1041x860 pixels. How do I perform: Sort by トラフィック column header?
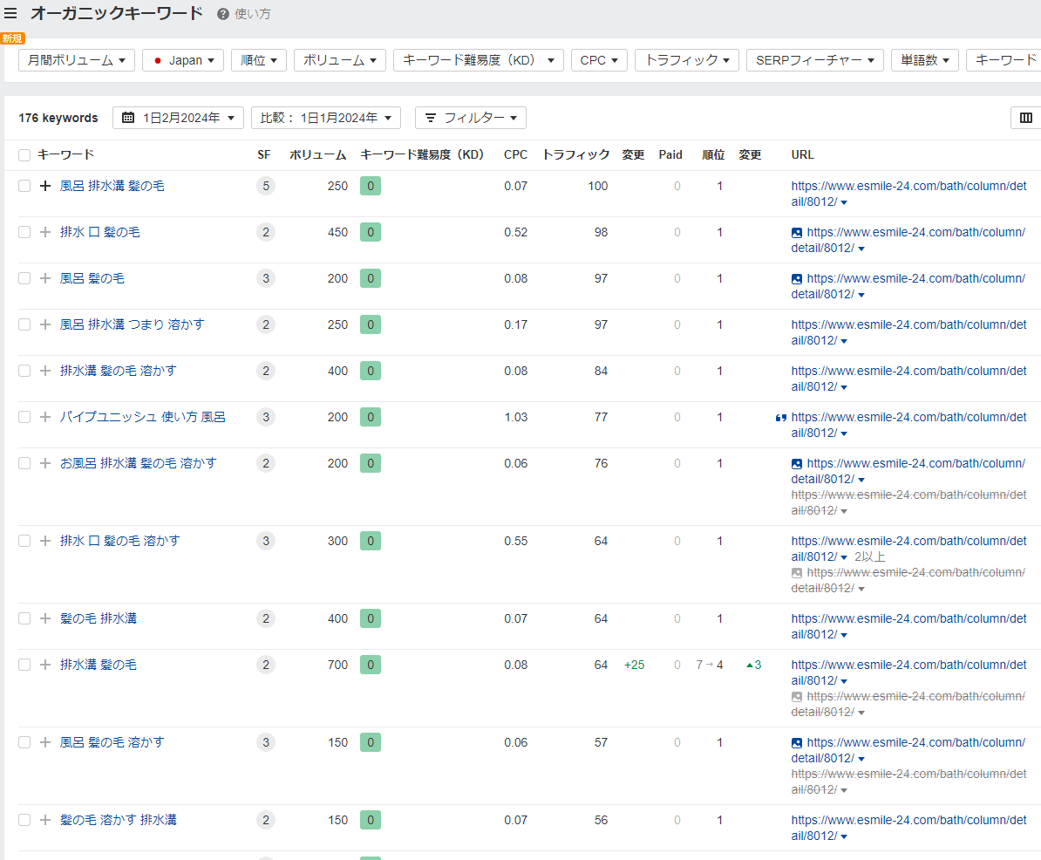[x=575, y=155]
